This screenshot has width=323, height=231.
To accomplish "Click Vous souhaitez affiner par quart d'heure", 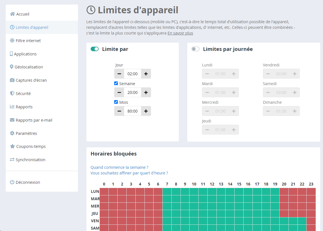I will coord(129,173).
